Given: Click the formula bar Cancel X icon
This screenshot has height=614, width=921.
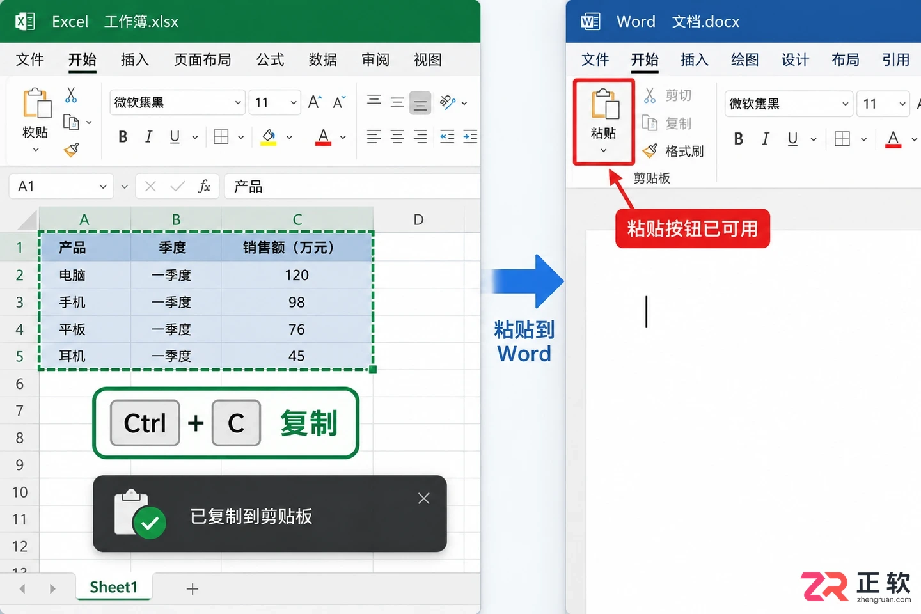Looking at the screenshot, I should [150, 186].
